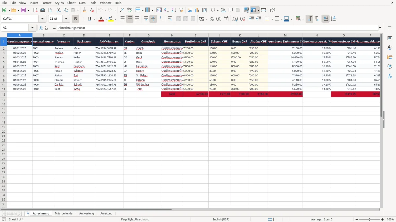Apply the red Font Color swatch
The height and width of the screenshot is (222, 396).
point(101,19)
